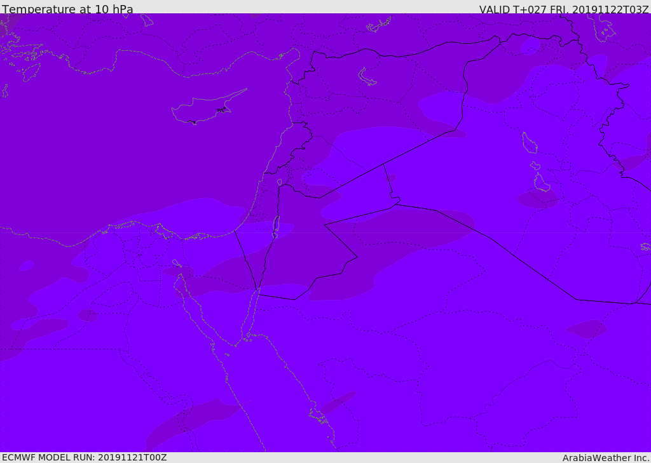The height and width of the screenshot is (463, 651).
Task: Click the "Temperature at 10 hPa" title
Action: click(x=67, y=10)
